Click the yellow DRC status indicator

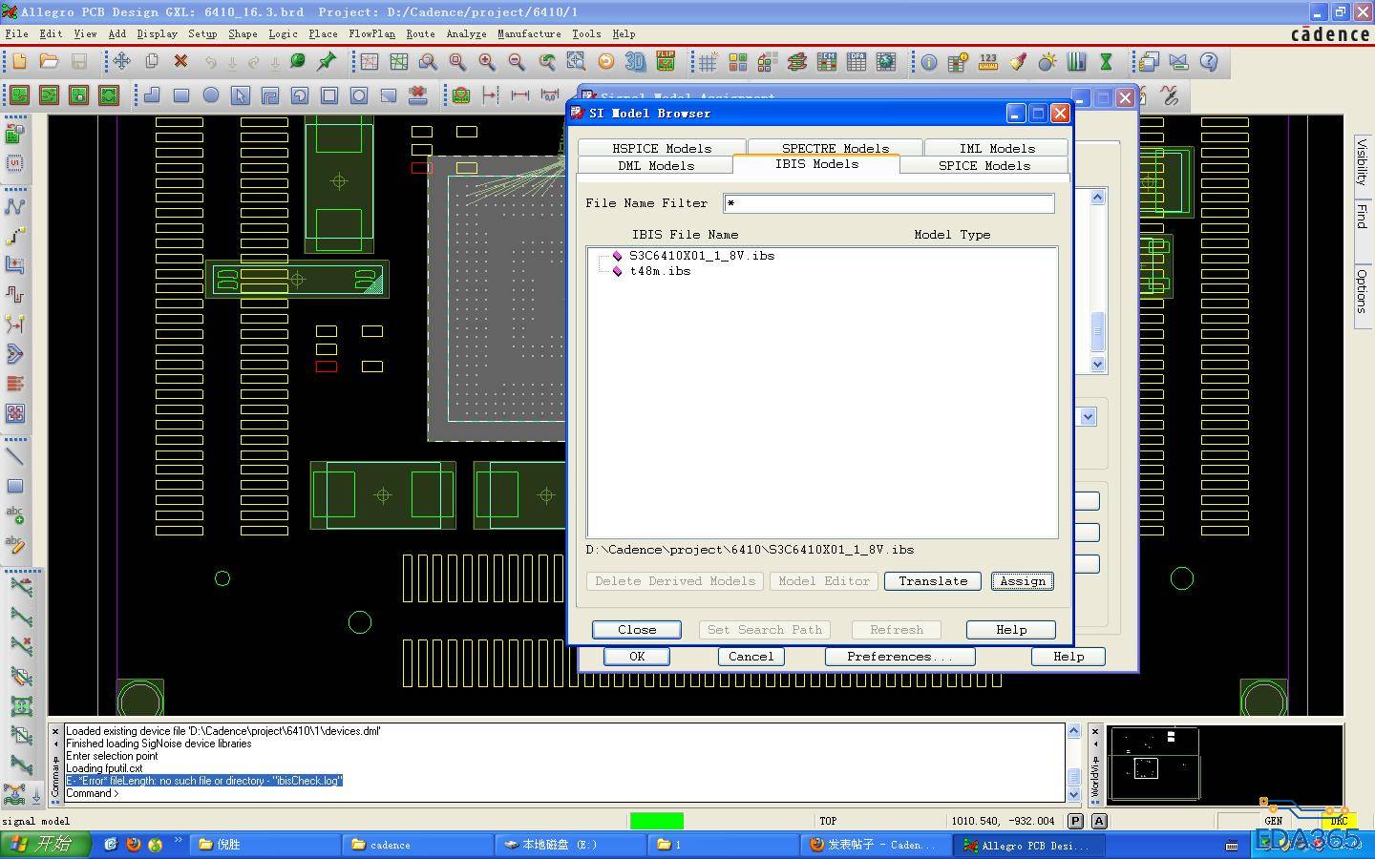coord(1338,821)
